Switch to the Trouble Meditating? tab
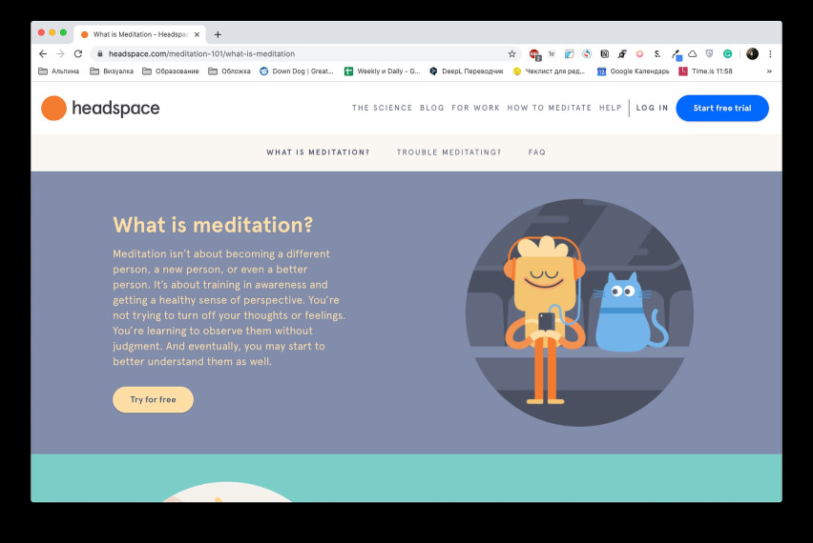Image resolution: width=813 pixels, height=543 pixels. [449, 152]
